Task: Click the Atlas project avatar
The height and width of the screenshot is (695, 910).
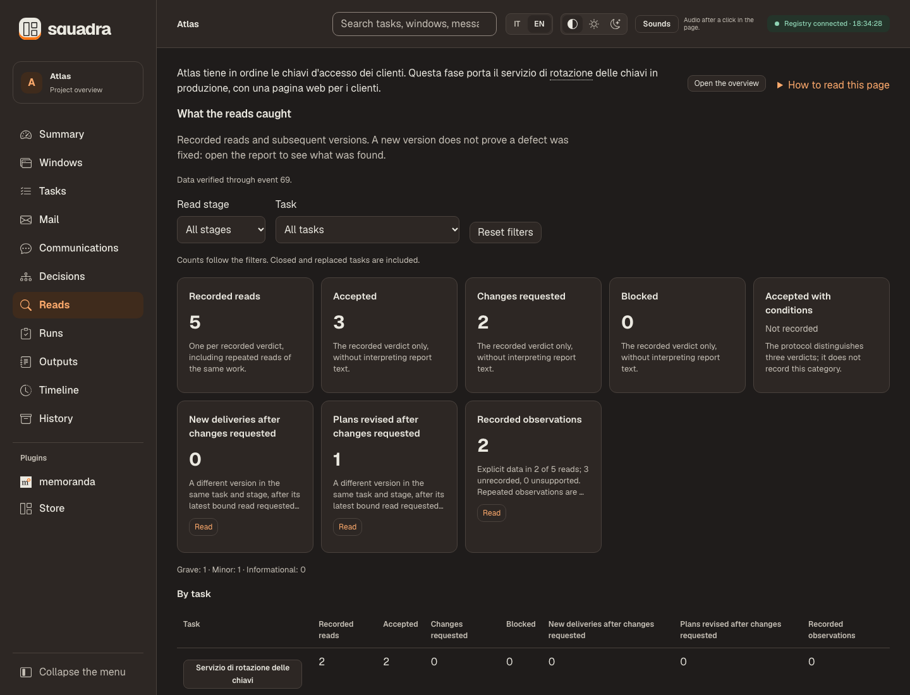Action: (x=32, y=83)
